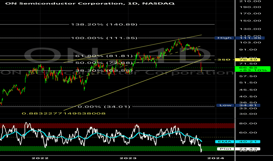Click the 34.81 low price value tag
273x161 pixels.
pyautogui.click(x=248, y=105)
